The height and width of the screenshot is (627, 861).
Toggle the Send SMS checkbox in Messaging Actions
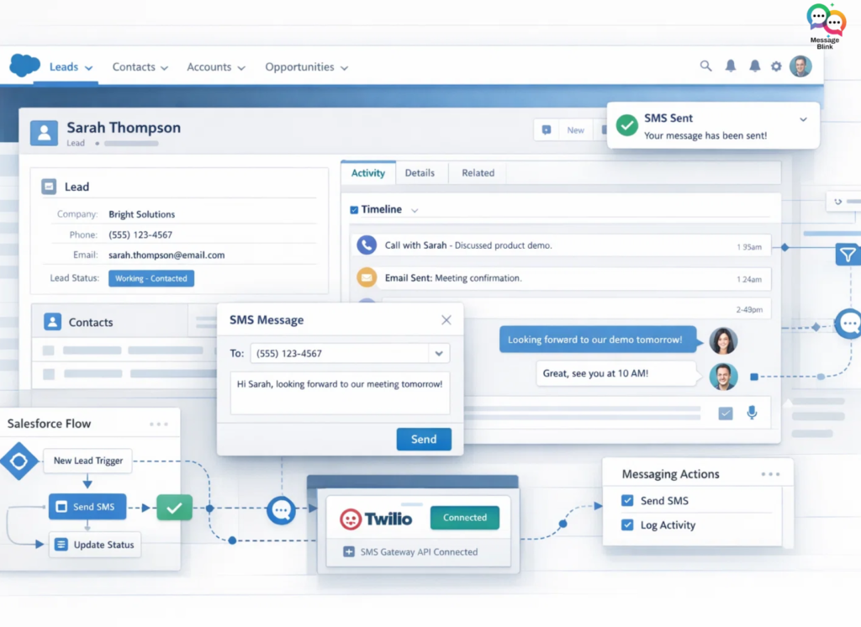(626, 500)
